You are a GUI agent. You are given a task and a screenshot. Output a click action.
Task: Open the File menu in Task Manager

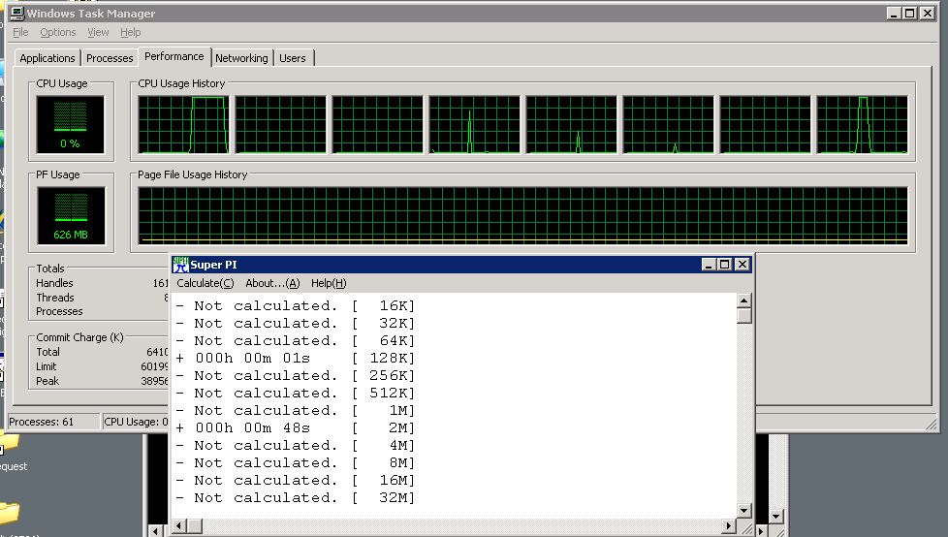(20, 32)
